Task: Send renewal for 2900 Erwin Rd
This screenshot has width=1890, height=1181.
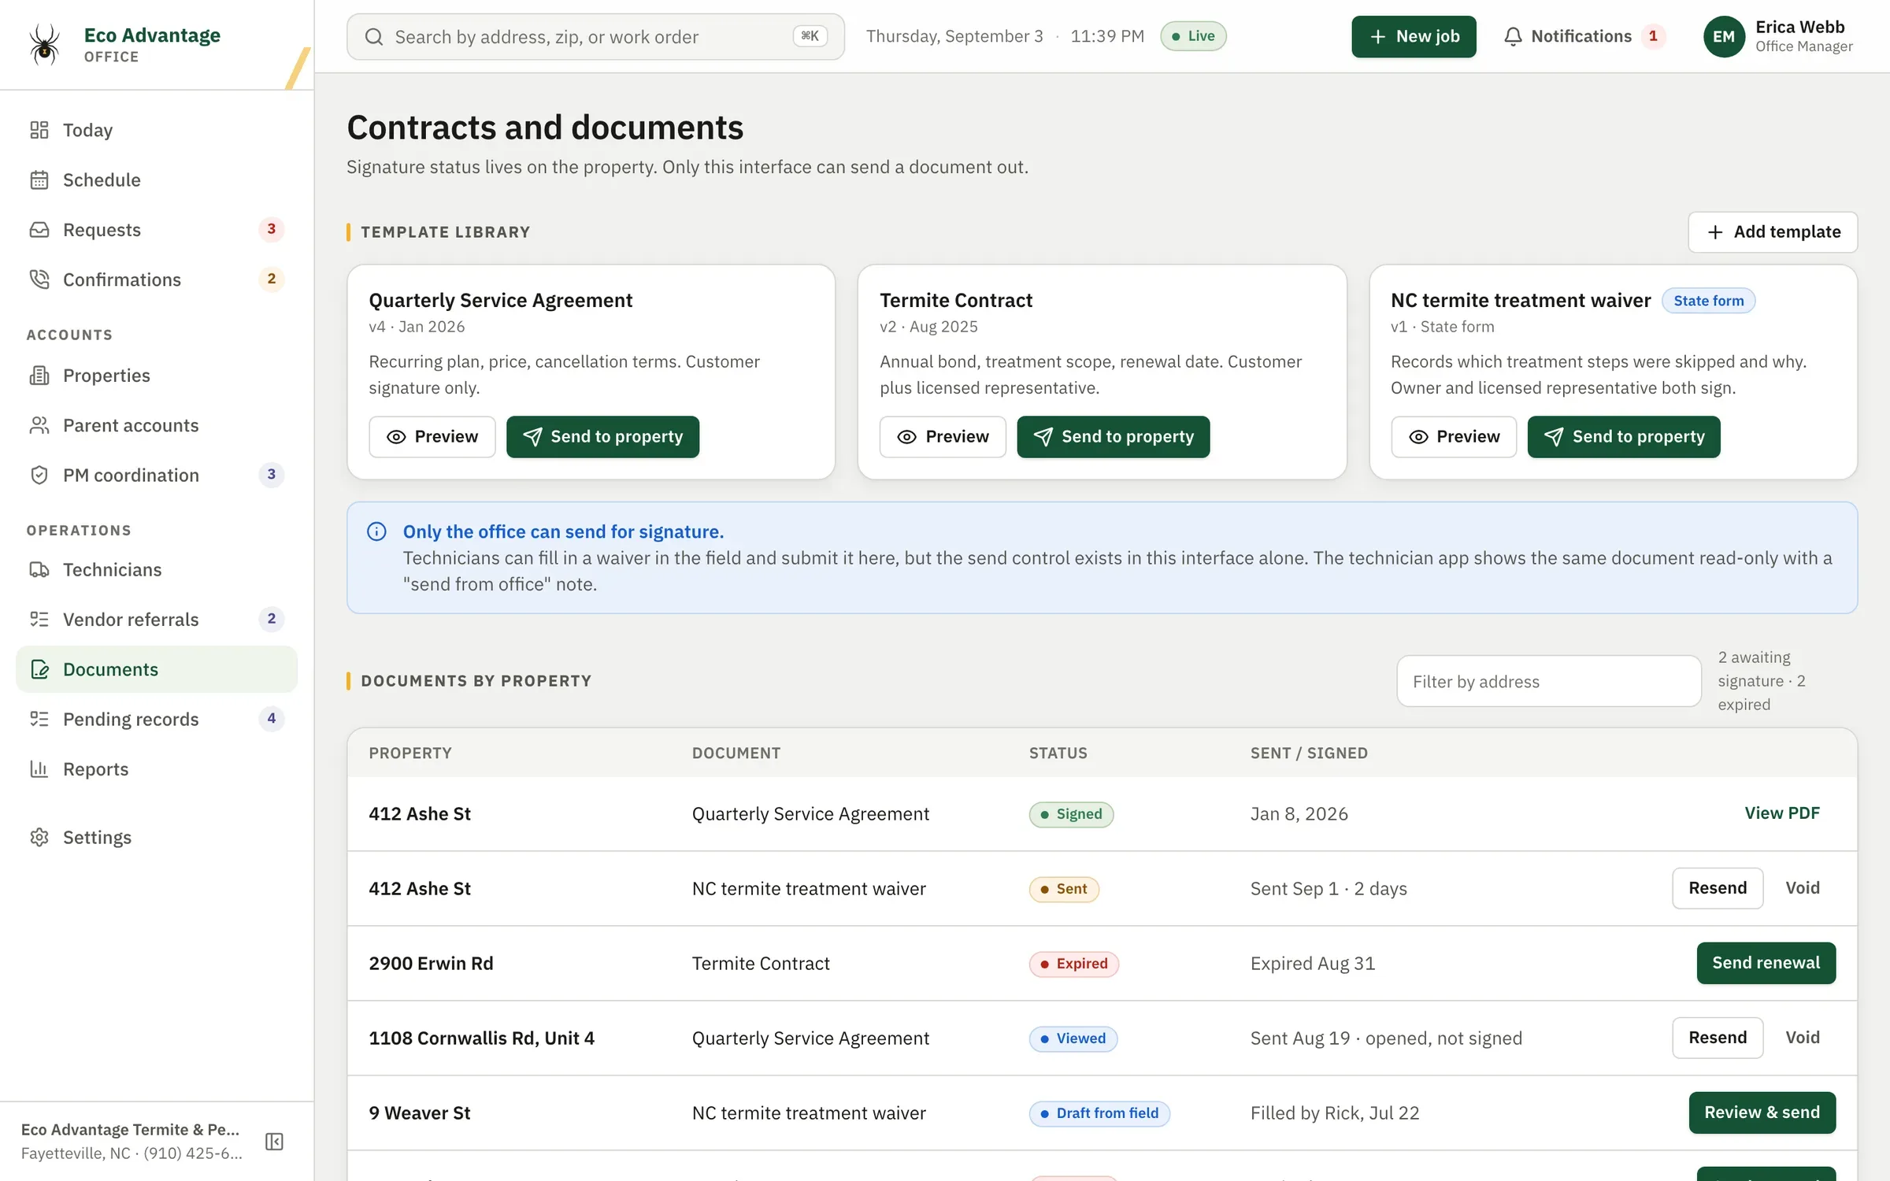Action: [x=1766, y=963]
